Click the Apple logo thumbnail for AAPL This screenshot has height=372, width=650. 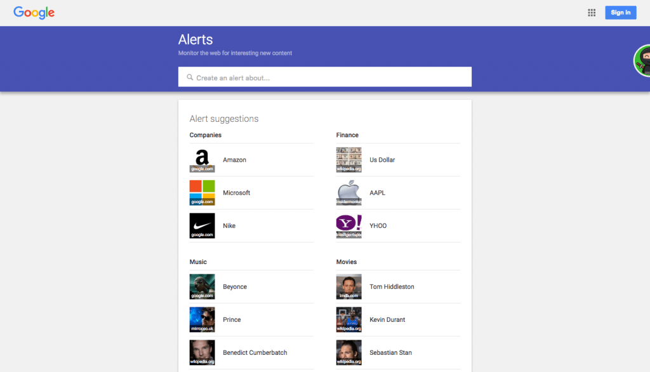click(348, 193)
